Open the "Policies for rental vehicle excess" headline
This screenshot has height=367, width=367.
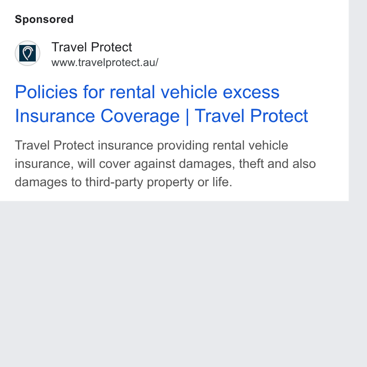tap(147, 92)
